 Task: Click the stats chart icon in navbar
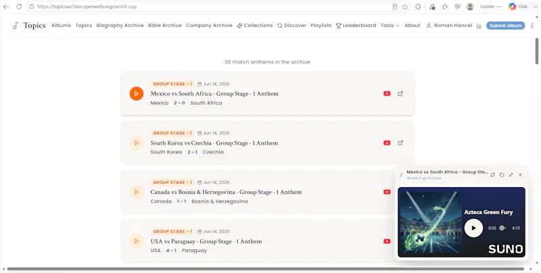point(479,26)
